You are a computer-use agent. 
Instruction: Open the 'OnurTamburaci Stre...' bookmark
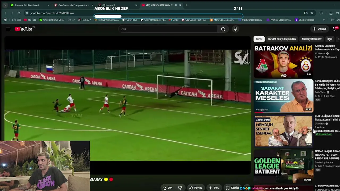pos(52,20)
